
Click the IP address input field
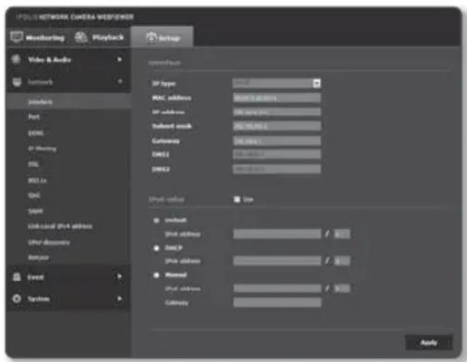[x=277, y=112]
